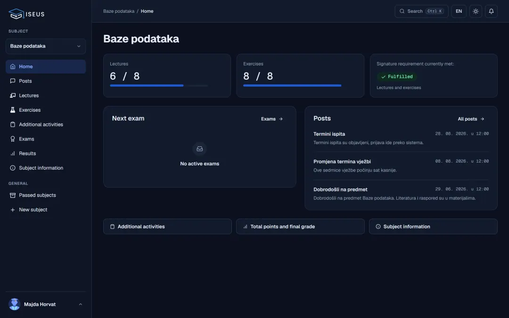Expand the Baze podataka subject dropdown
Image resolution: width=509 pixels, height=318 pixels.
[46, 46]
